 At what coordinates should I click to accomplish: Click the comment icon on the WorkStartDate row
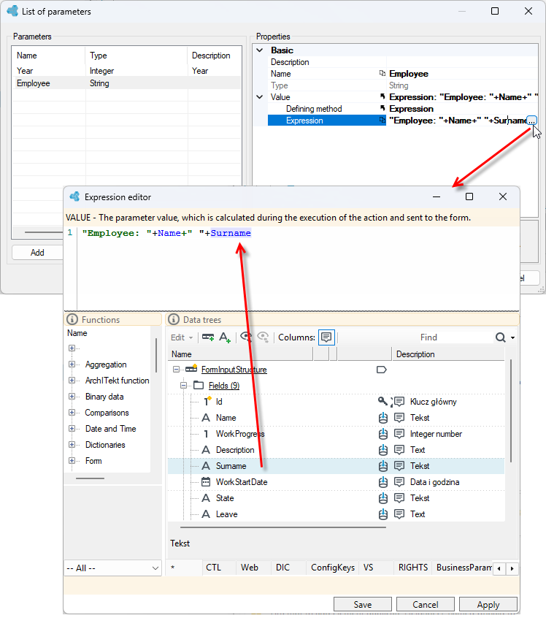coord(399,482)
